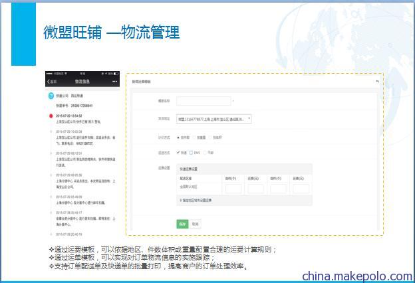The image size is (415, 283).
Task: Click the first-item 运费(元) freight field
Action: pyautogui.click(x=255, y=189)
